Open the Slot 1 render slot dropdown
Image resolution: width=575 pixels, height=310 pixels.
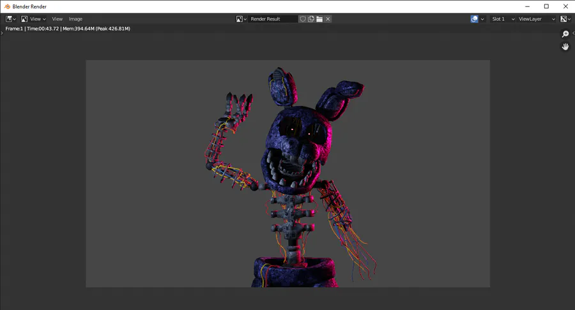503,19
